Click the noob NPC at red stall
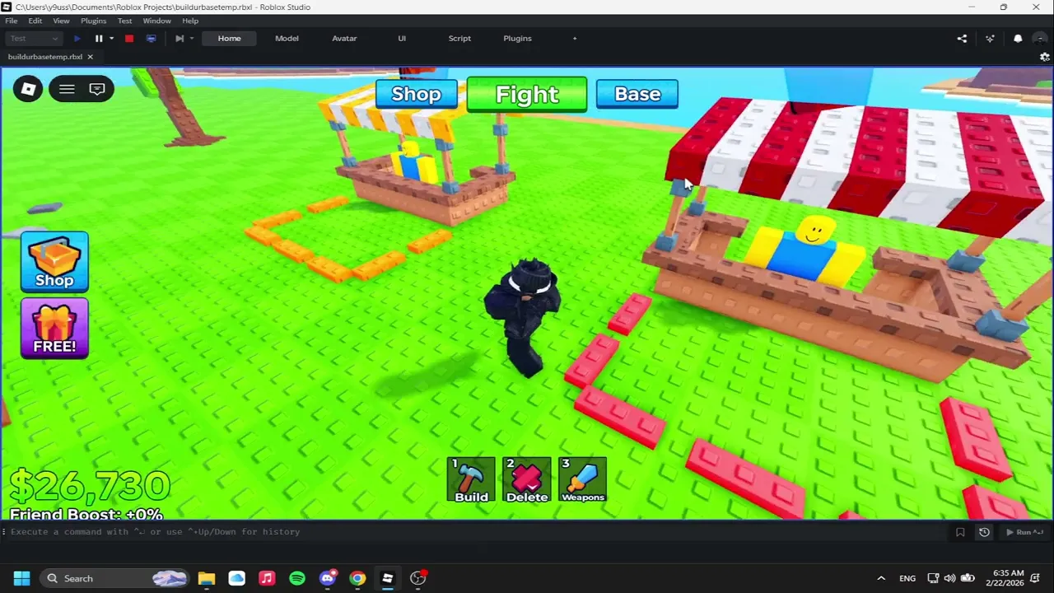Viewport: 1054px width, 593px height. 807,250
